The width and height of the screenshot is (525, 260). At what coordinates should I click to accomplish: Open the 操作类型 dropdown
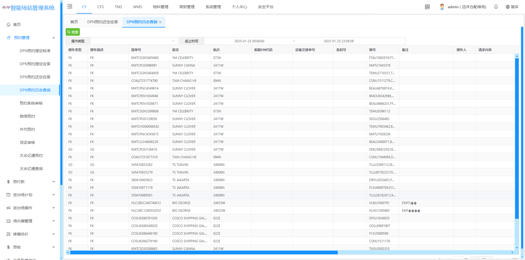[x=134, y=41]
